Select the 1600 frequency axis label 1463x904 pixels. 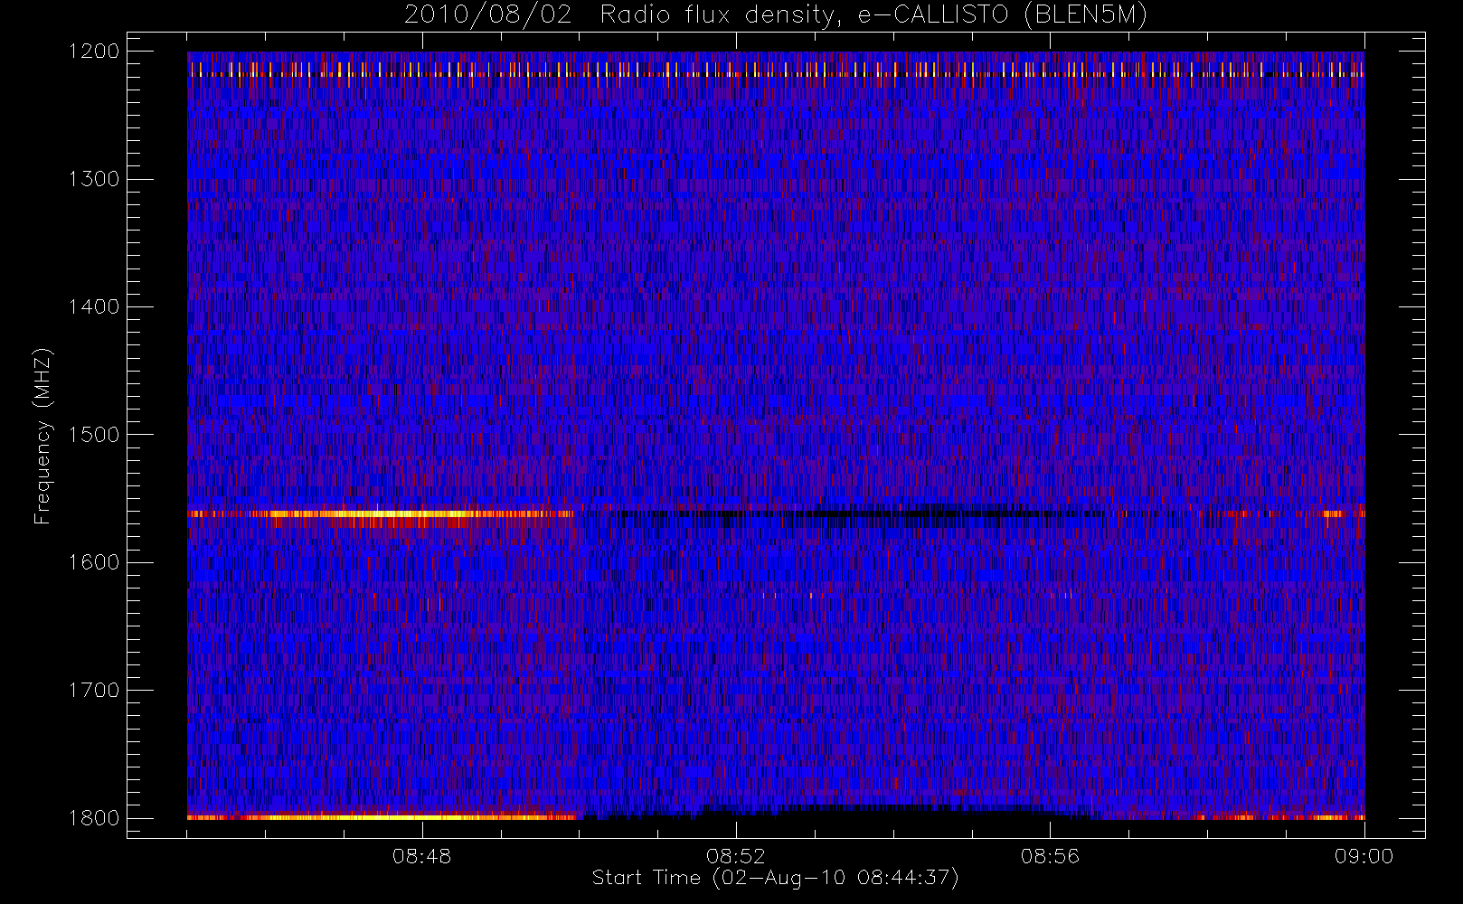coord(94,562)
